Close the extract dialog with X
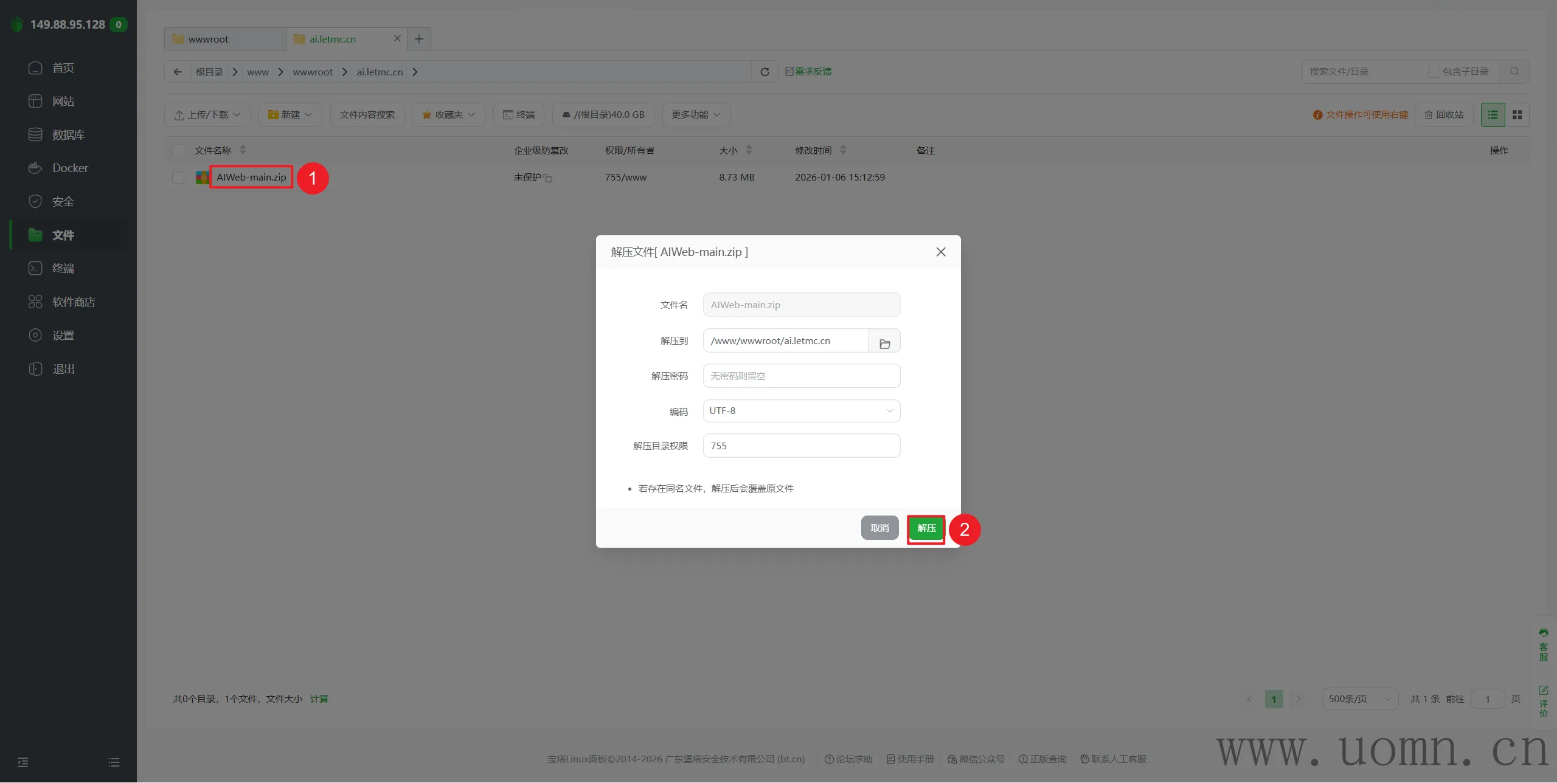The width and height of the screenshot is (1557, 783). 940,252
